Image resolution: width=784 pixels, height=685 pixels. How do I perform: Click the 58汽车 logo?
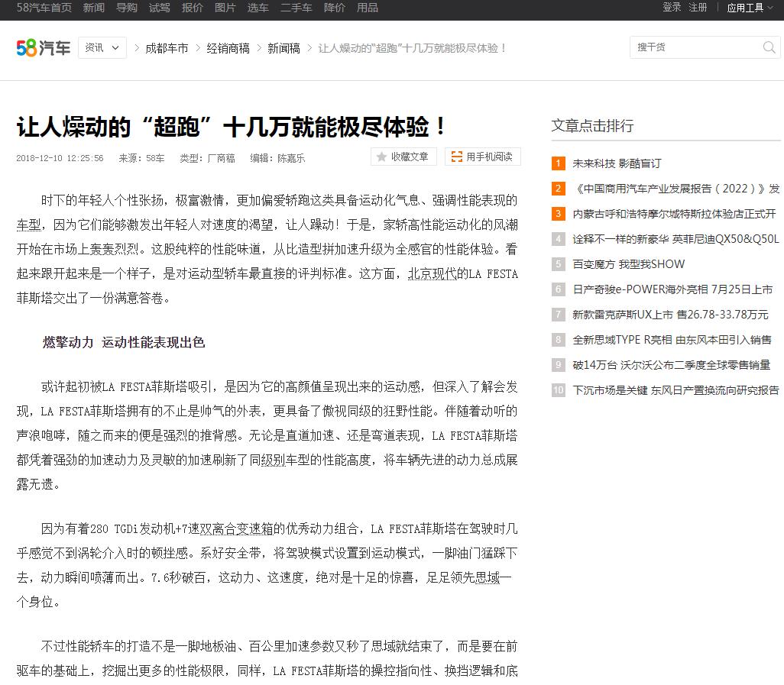(x=43, y=48)
